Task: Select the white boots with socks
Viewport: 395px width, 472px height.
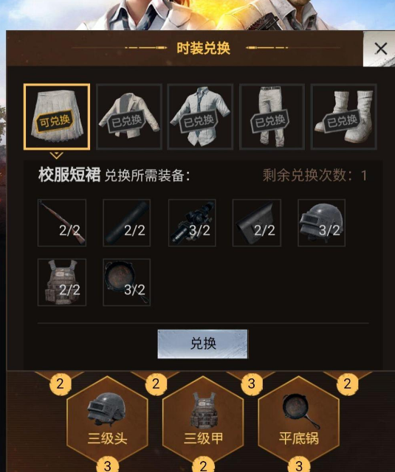Action: pyautogui.click(x=344, y=117)
